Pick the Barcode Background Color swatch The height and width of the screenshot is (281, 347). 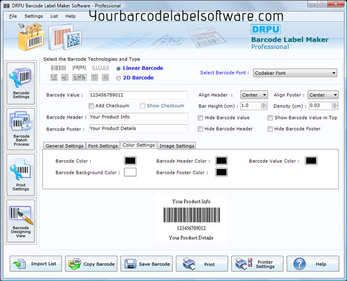point(130,172)
